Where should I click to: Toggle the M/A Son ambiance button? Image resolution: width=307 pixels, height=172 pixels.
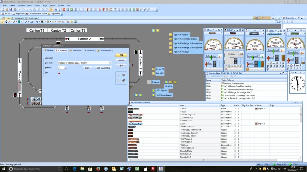(153, 95)
